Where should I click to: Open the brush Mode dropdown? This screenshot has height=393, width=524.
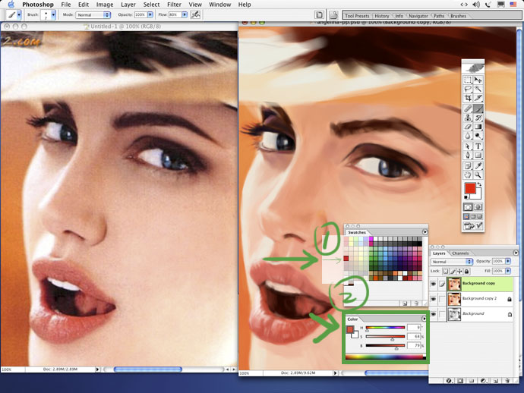click(93, 15)
